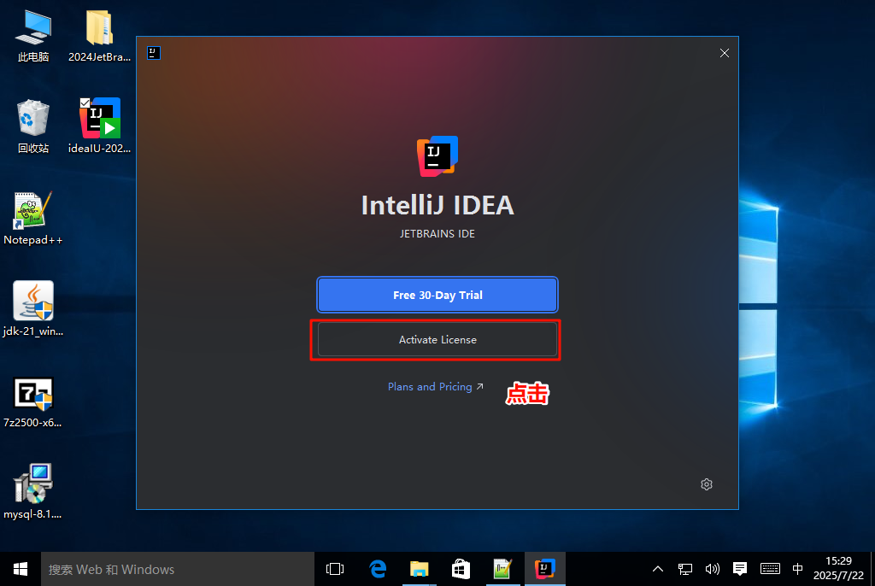875x586 pixels.
Task: Select the Notepad++ desktop shortcut
Action: click(33, 218)
